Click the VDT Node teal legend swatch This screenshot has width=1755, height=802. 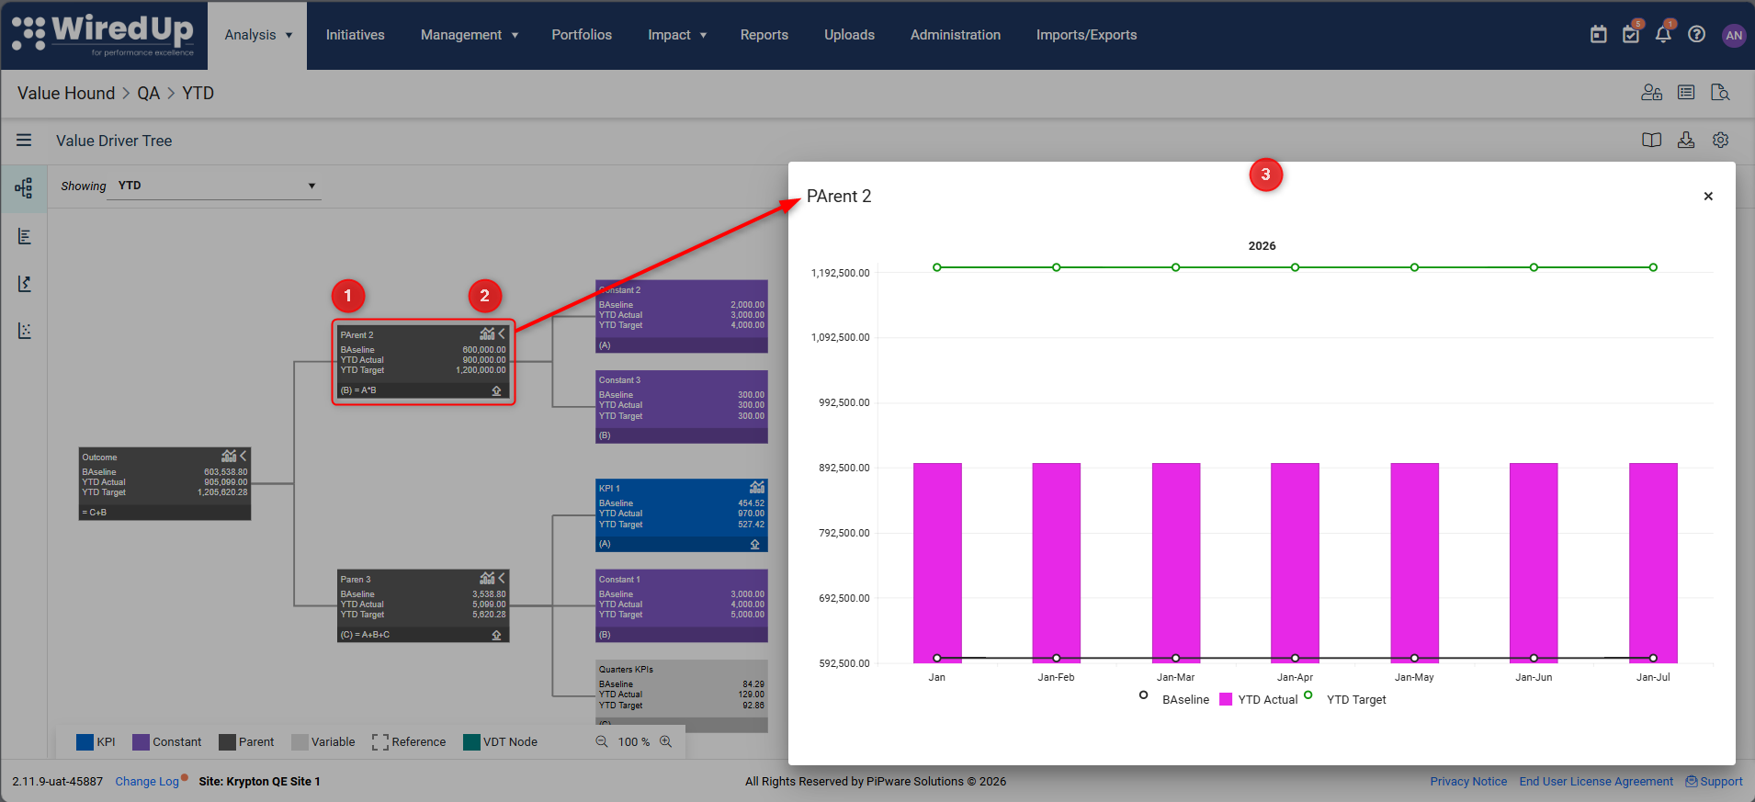(x=471, y=742)
